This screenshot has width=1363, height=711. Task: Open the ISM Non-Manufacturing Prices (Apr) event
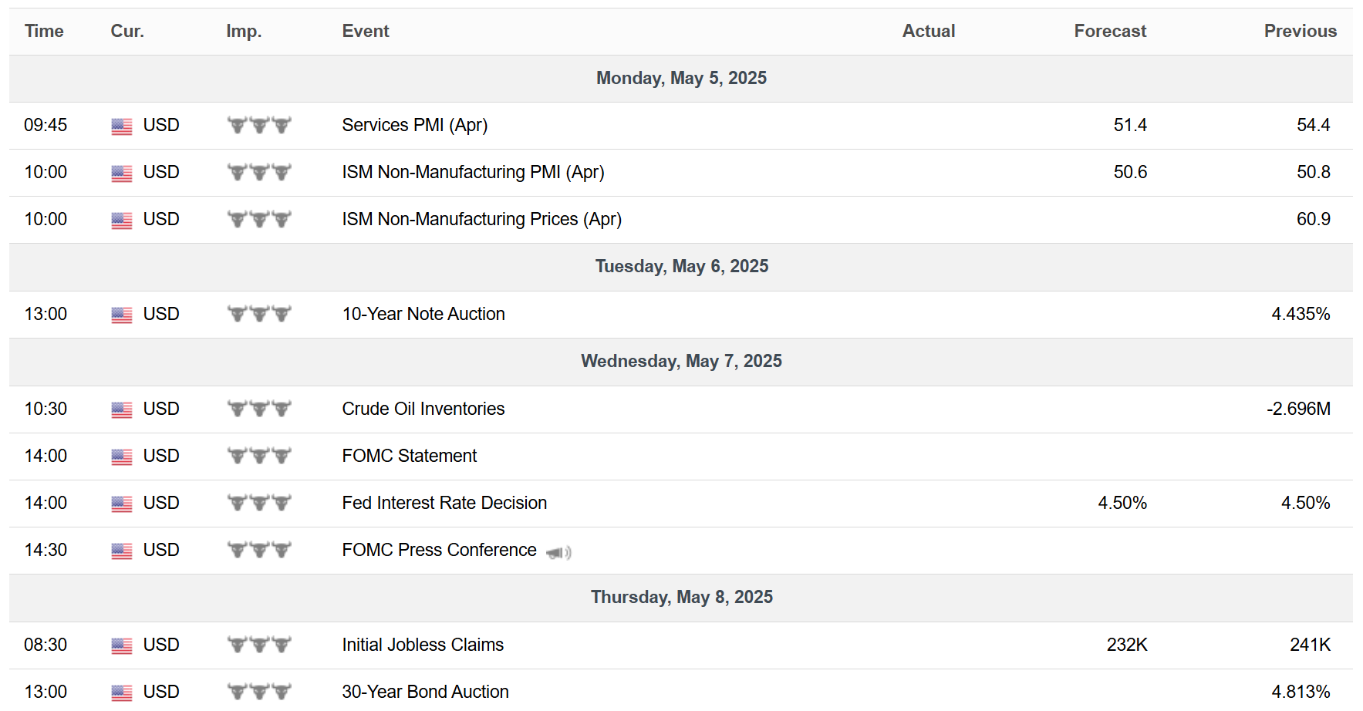(481, 219)
